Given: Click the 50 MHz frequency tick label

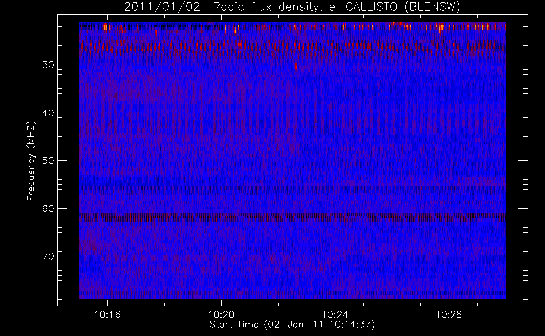Looking at the screenshot, I should pos(48,161).
